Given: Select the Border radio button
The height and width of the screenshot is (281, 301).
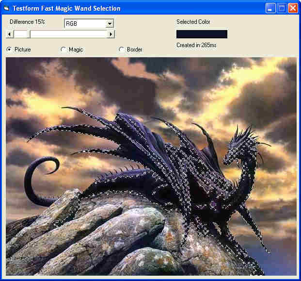Looking at the screenshot, I should [x=122, y=50].
